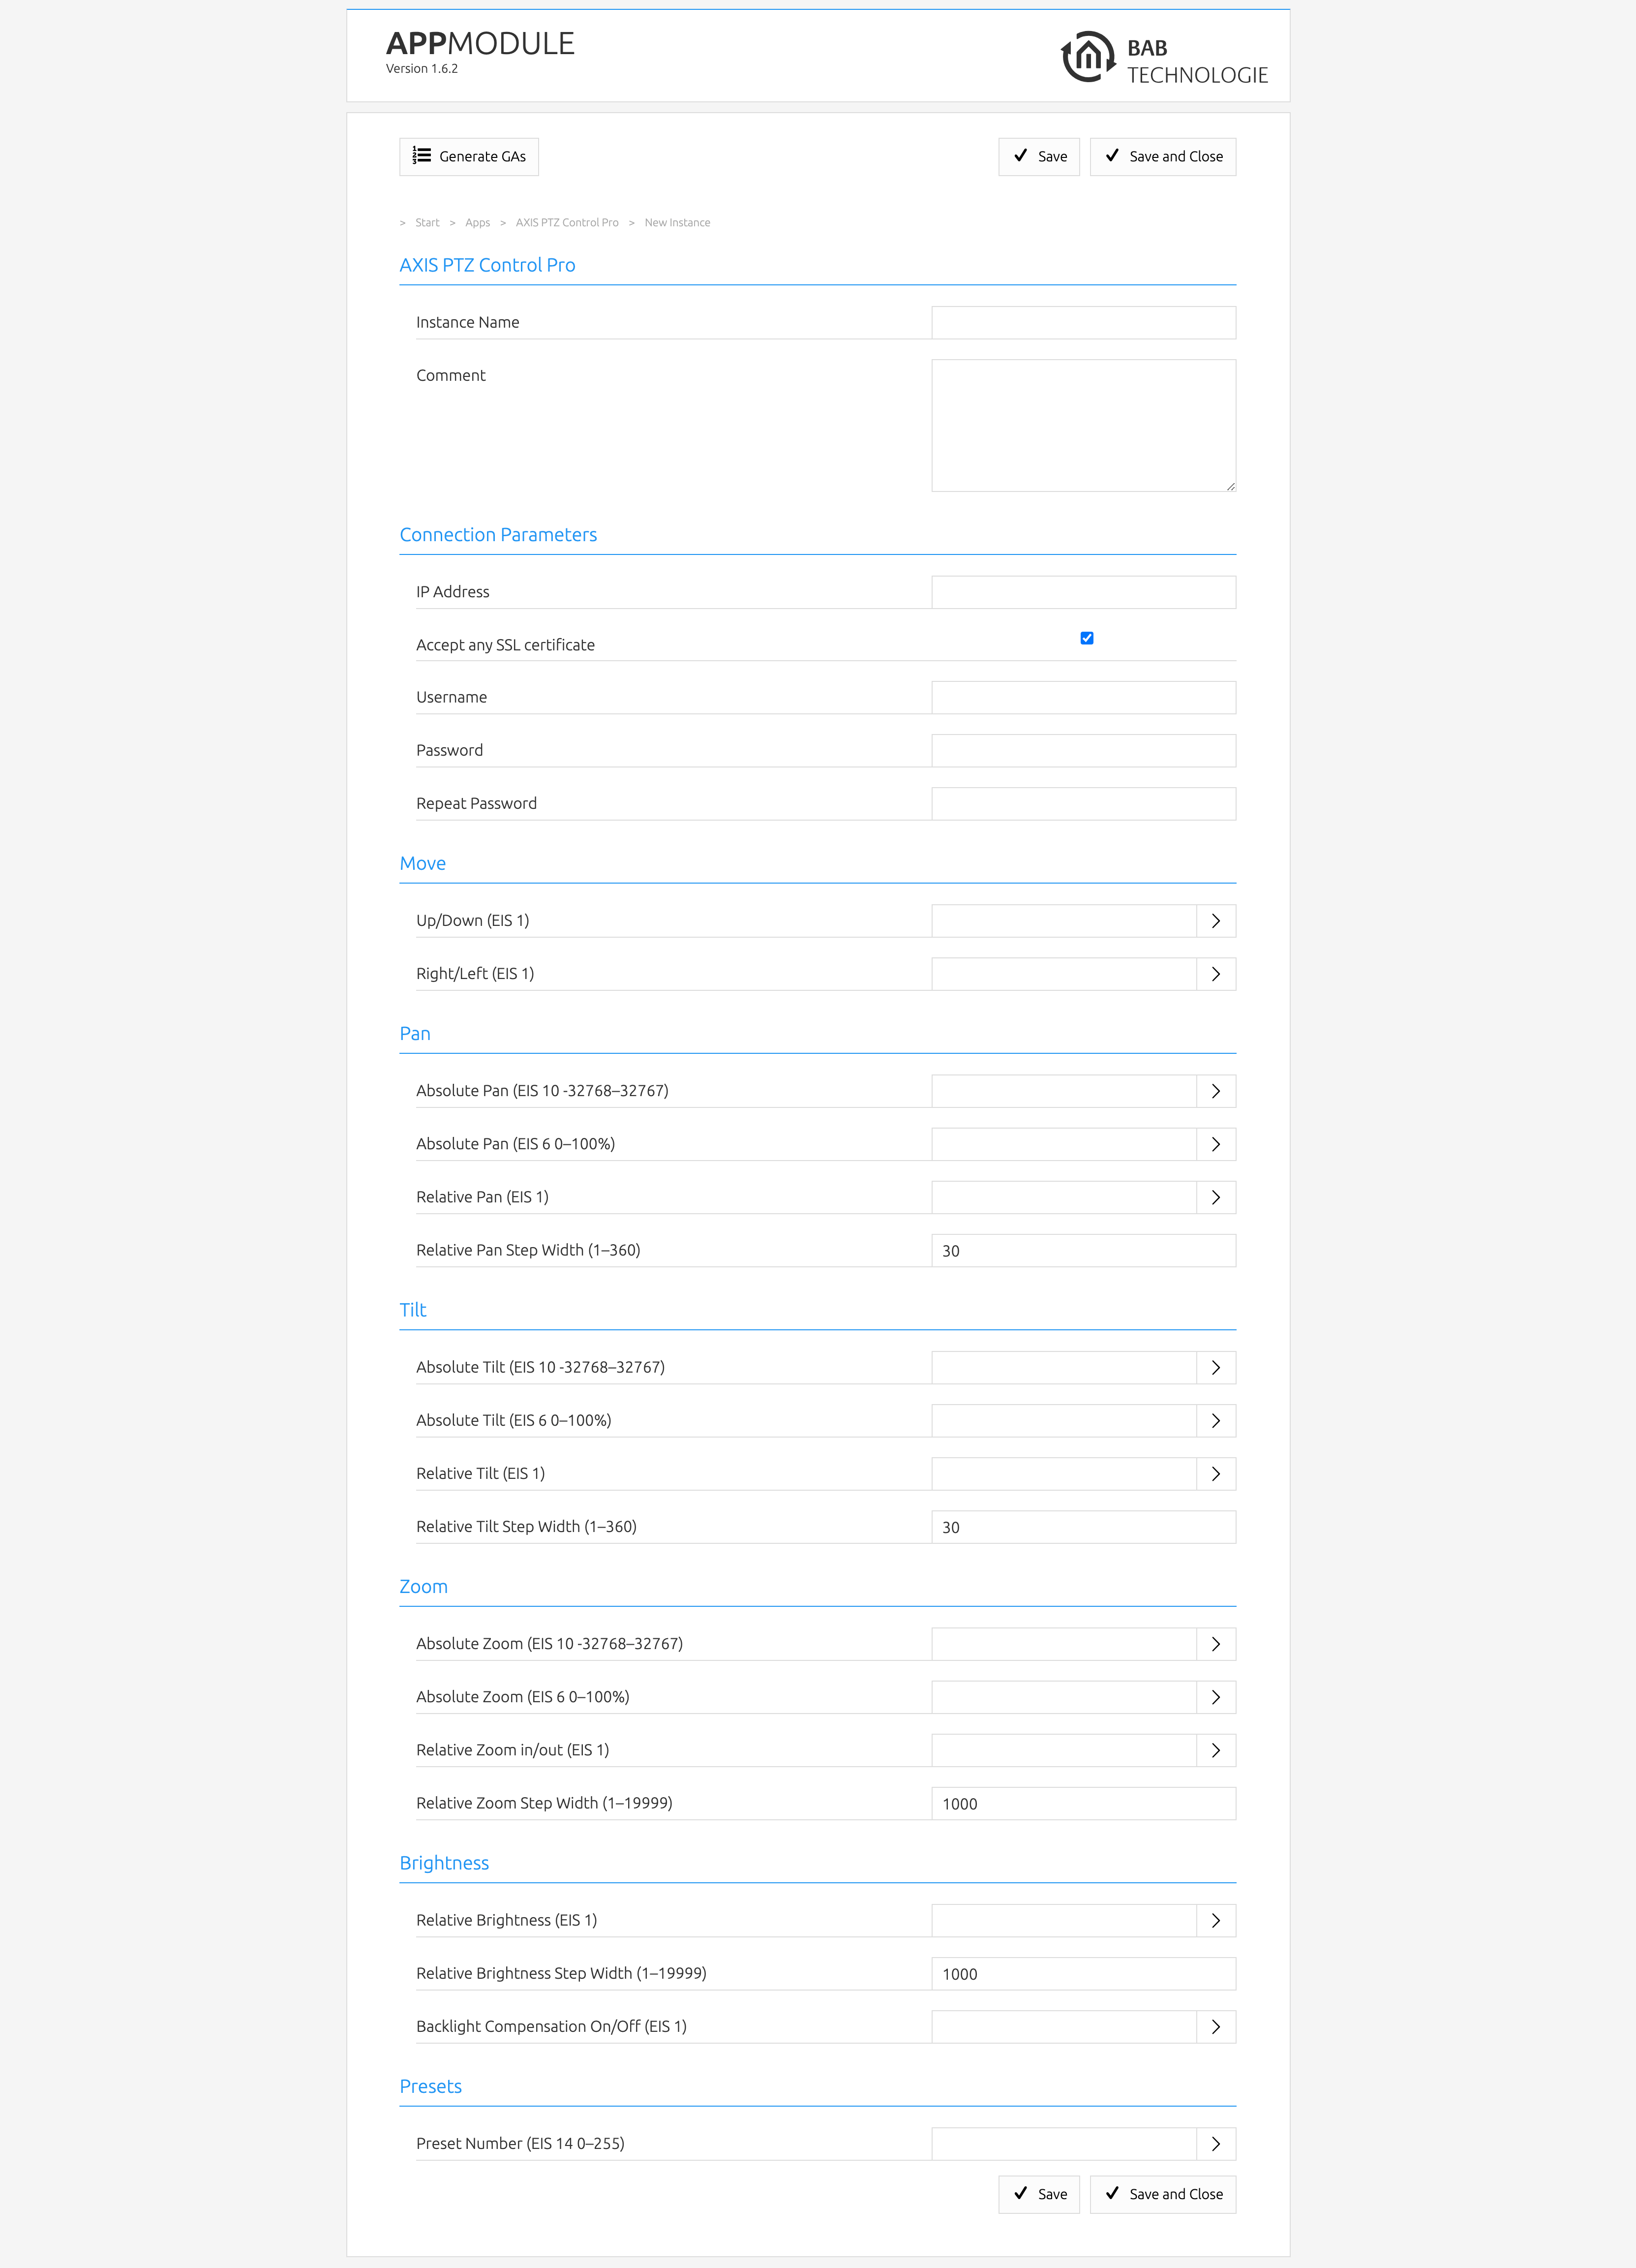Click checkmark icon on bottom Save and Close
The image size is (1636, 2268).
point(1112,2193)
